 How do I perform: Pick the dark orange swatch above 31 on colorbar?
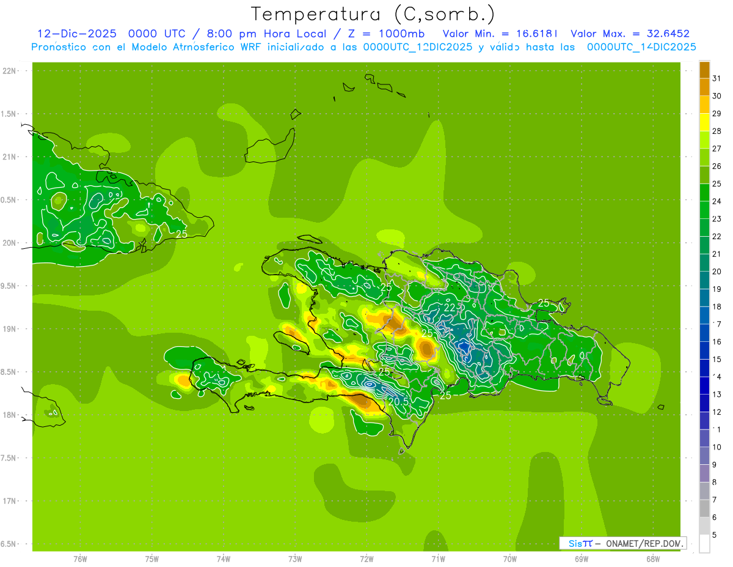pyautogui.click(x=704, y=70)
